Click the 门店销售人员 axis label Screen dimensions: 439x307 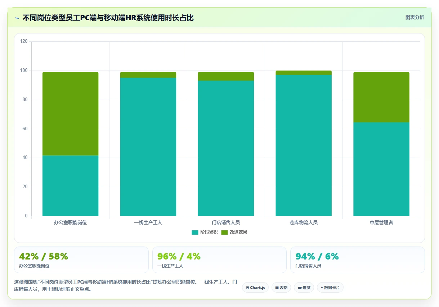(226, 223)
